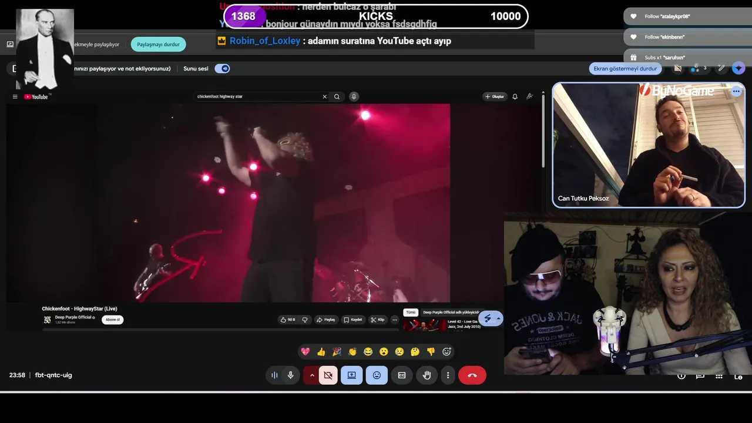This screenshot has height=423, width=752.
Task: Click the Oluştur create button
Action: pos(495,97)
